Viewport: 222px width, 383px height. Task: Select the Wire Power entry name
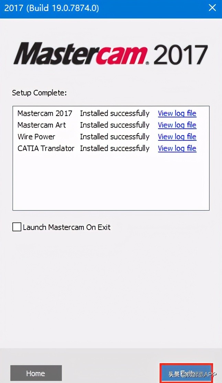click(x=36, y=137)
